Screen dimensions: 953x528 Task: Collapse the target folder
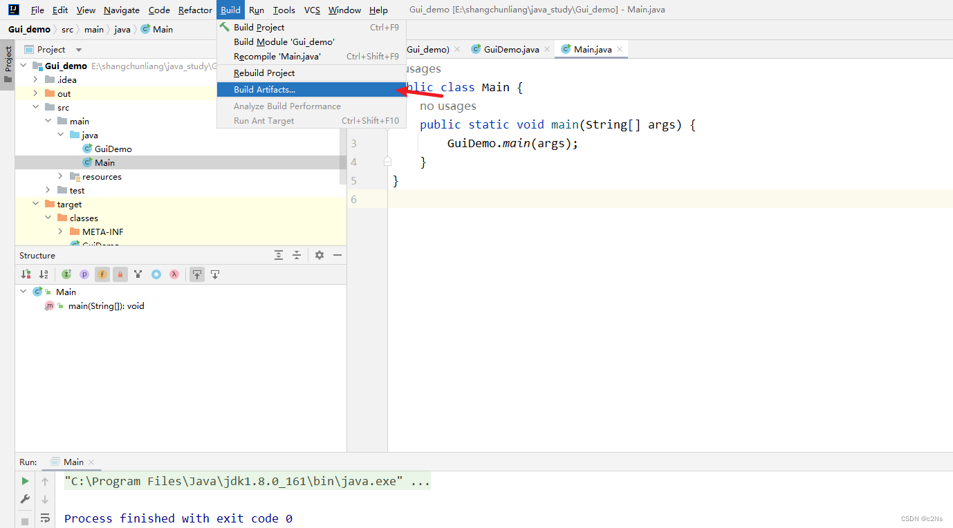36,204
